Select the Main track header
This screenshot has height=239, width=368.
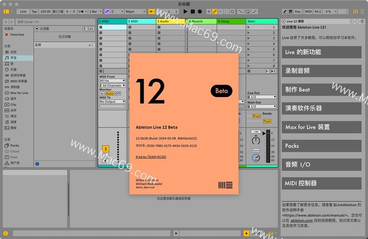(x=262, y=22)
